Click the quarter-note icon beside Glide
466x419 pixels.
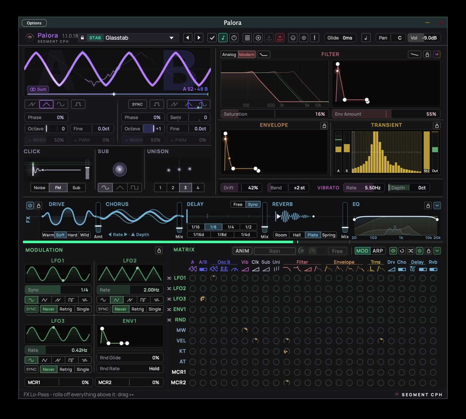click(366, 38)
